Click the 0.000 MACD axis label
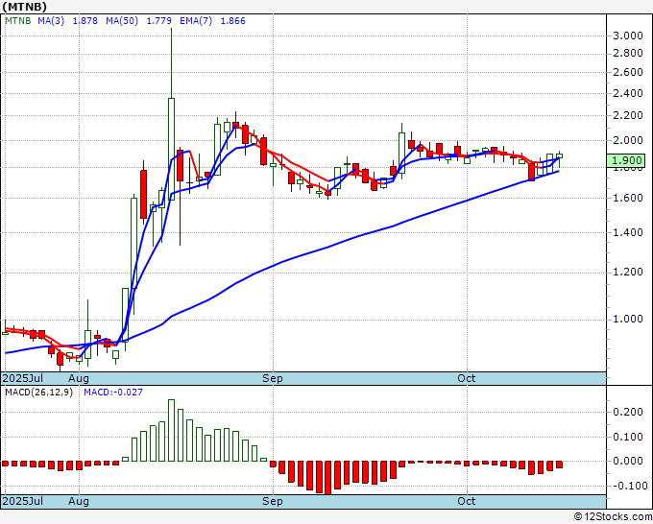Screen dimensions: 653x524 628,461
